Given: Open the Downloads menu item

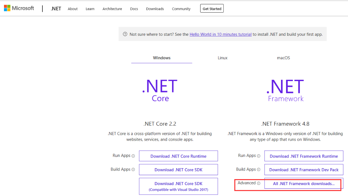Looking at the screenshot, I should tap(155, 9).
